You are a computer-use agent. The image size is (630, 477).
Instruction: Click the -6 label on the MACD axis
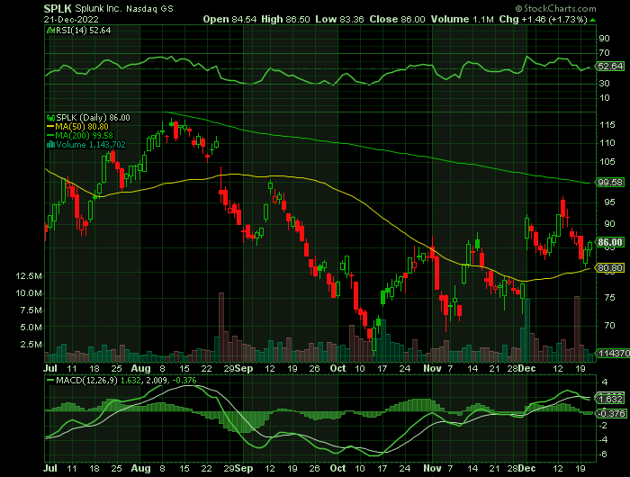[x=604, y=454]
